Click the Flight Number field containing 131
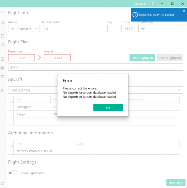This screenshot has height=188, width=187. [x=73, y=29]
